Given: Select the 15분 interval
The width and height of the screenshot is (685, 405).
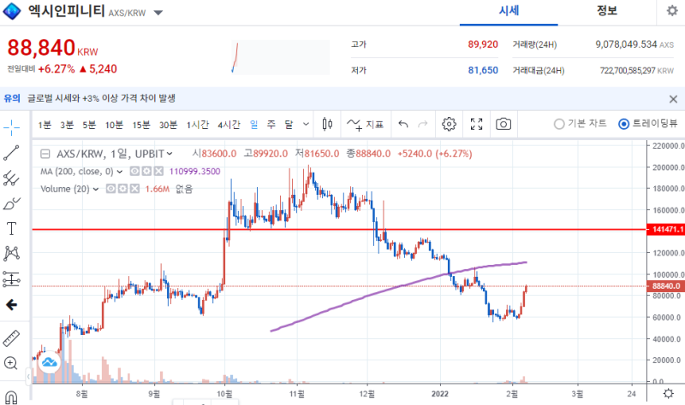Looking at the screenshot, I should pyautogui.click(x=141, y=125).
